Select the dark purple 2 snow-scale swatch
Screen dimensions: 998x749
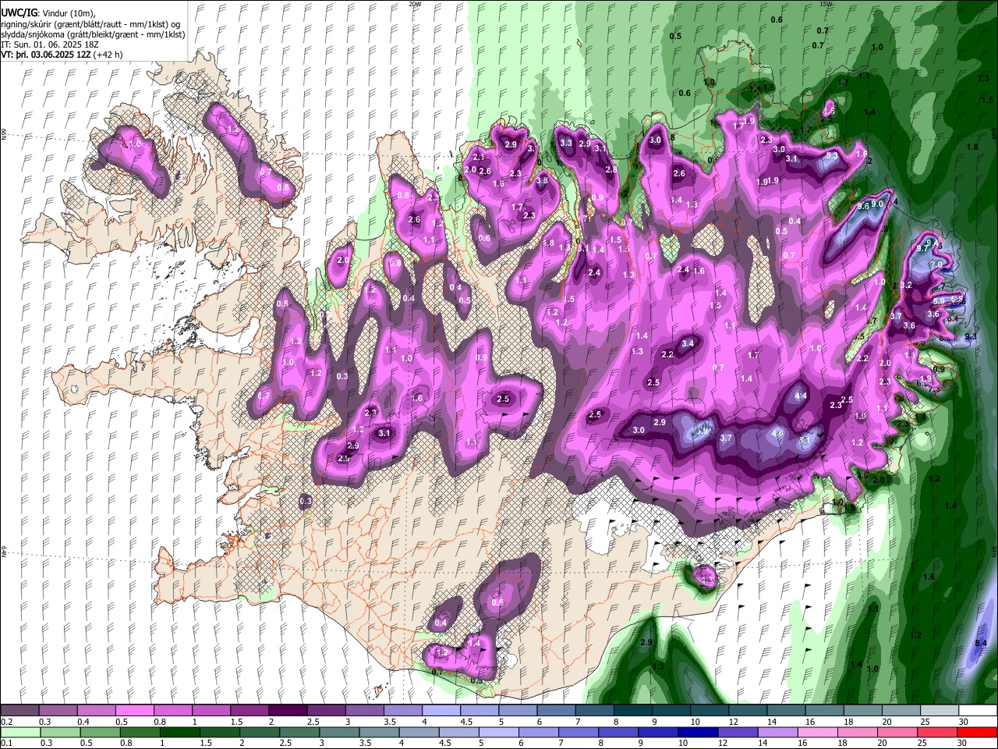click(x=287, y=711)
